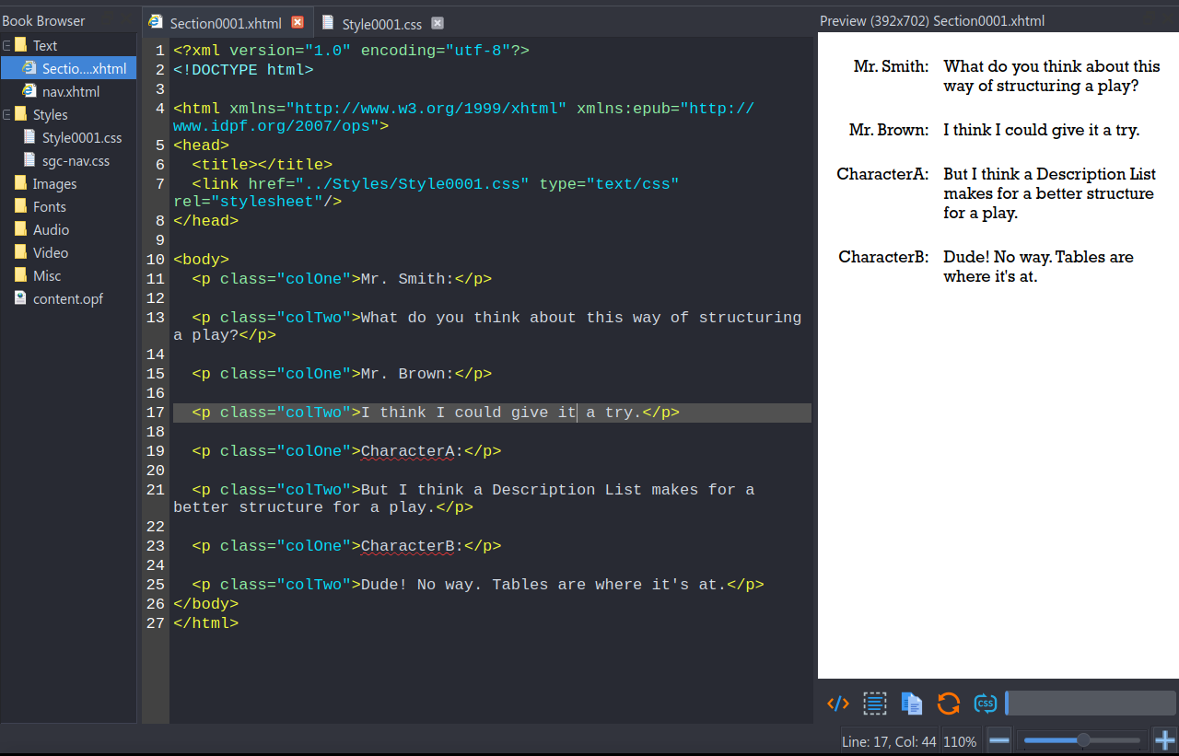
Task: Select the Images folder in Book Browser
Action: click(54, 184)
